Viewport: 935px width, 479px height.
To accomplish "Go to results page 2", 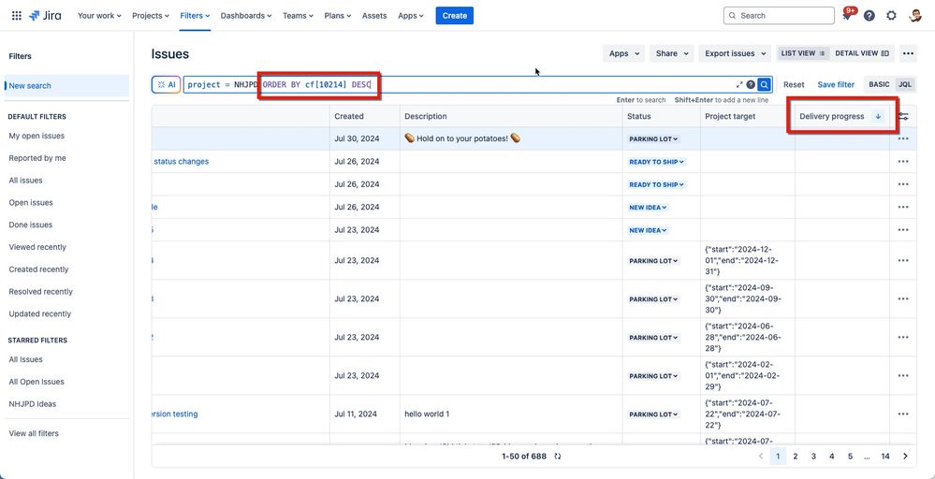I will 795,457.
